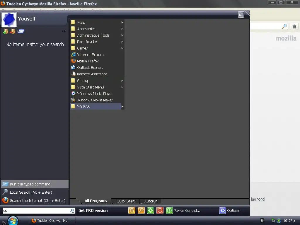
Task: Click the Options text label
Action: point(233,210)
